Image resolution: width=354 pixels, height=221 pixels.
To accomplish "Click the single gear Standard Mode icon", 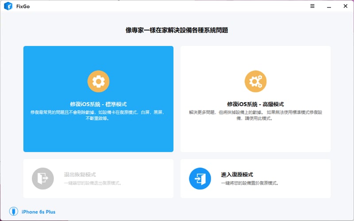I will 98,81.
